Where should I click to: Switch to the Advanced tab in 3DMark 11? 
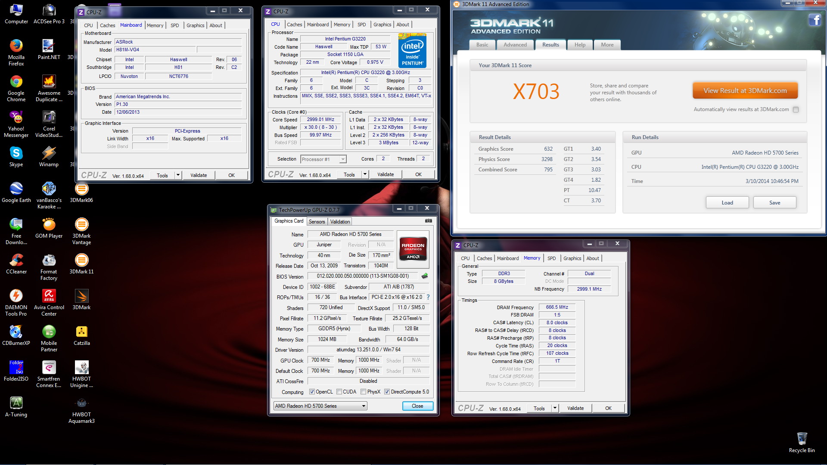(x=515, y=45)
